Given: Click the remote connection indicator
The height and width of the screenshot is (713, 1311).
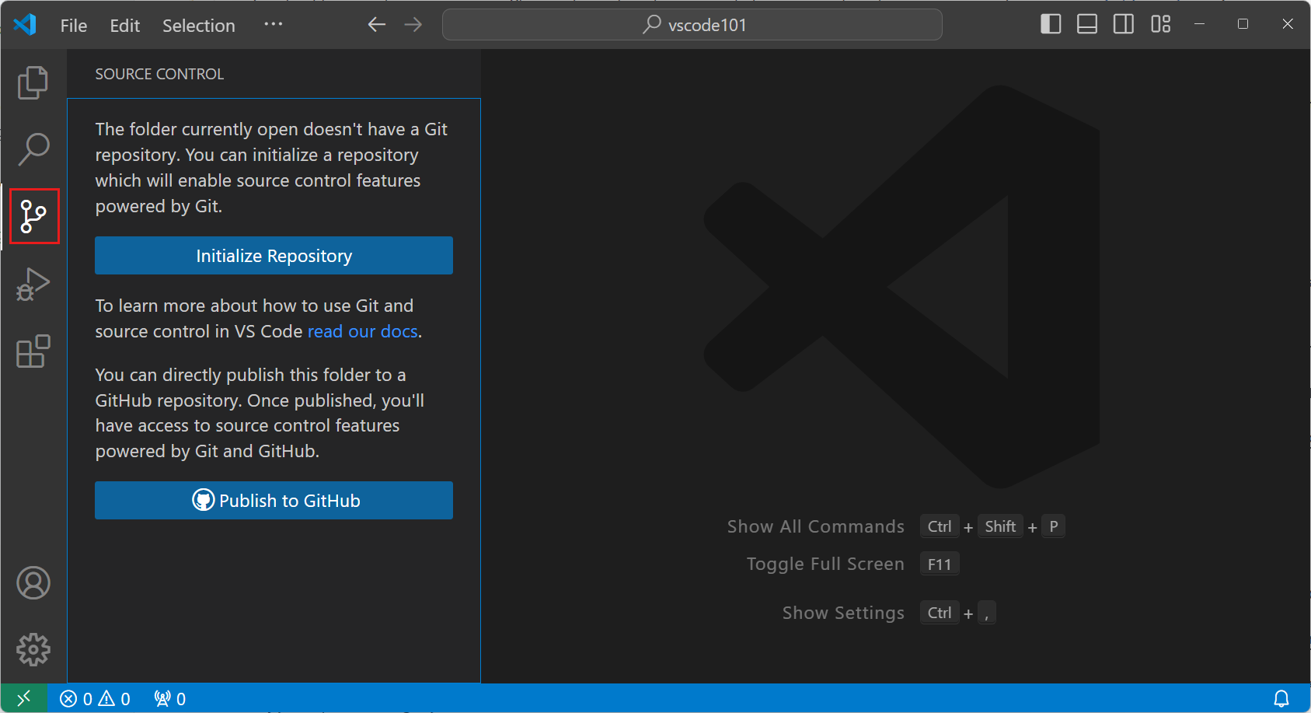Looking at the screenshot, I should (23, 697).
